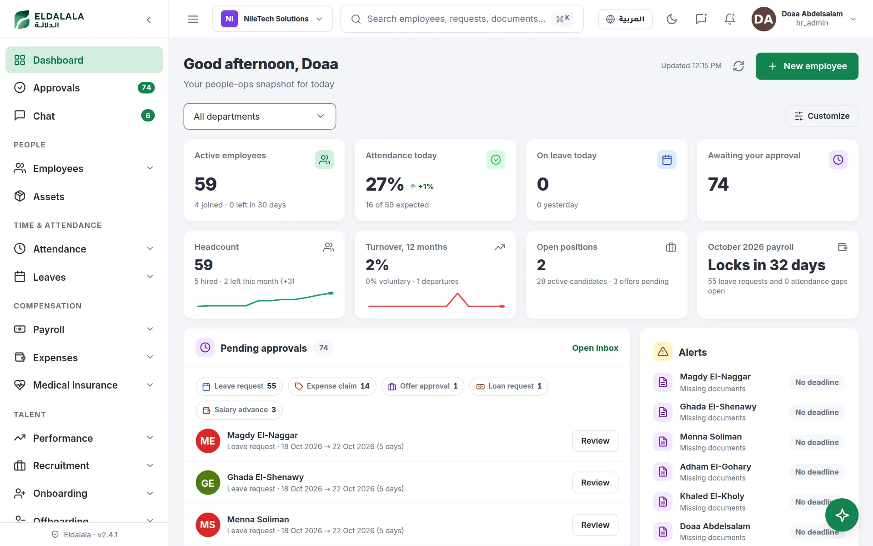The height and width of the screenshot is (546, 873).
Task: Toggle dark mode moon icon
Action: (x=672, y=19)
